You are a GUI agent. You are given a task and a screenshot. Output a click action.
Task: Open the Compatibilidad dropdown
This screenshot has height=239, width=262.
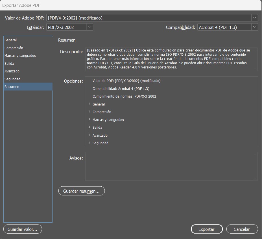(227, 27)
